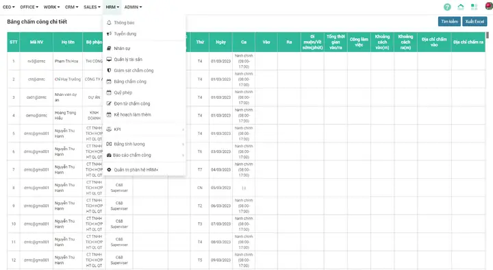
Task: Click date cell 07/03/2023
Action: 220,224
